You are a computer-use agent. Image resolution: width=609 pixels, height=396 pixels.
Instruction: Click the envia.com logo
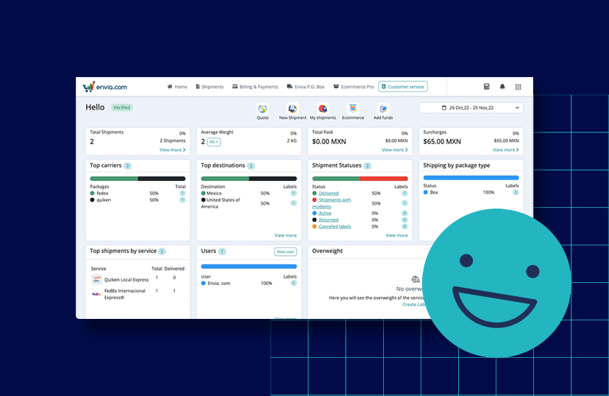click(105, 87)
